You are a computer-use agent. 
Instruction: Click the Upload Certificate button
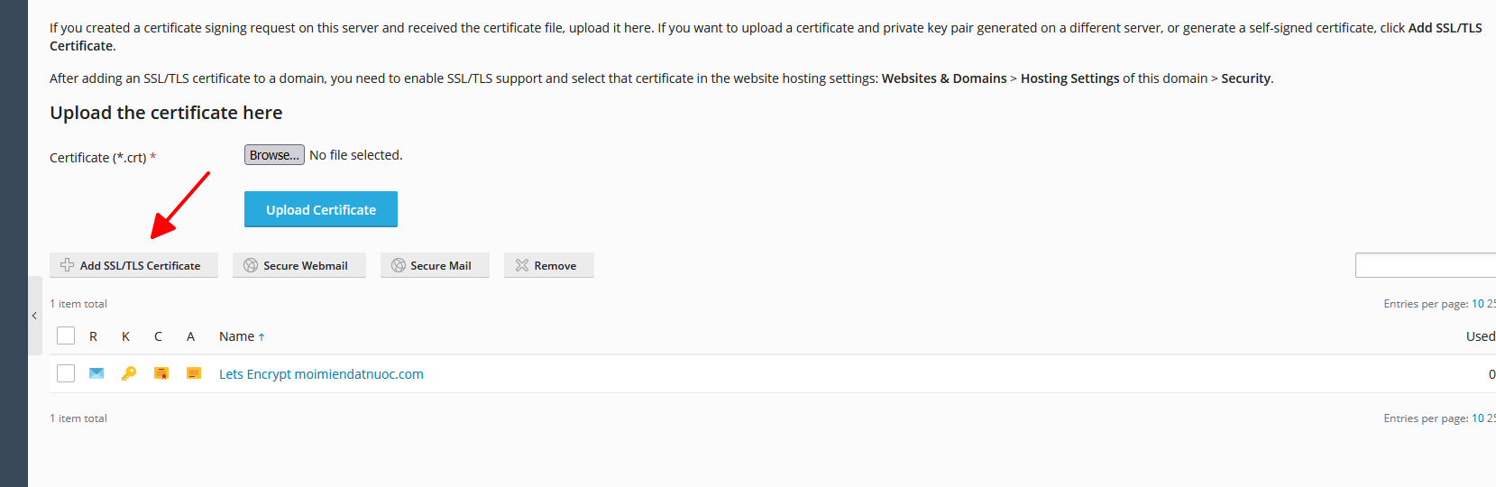pos(321,209)
